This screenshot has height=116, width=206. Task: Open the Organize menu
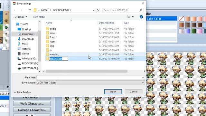[21, 17]
